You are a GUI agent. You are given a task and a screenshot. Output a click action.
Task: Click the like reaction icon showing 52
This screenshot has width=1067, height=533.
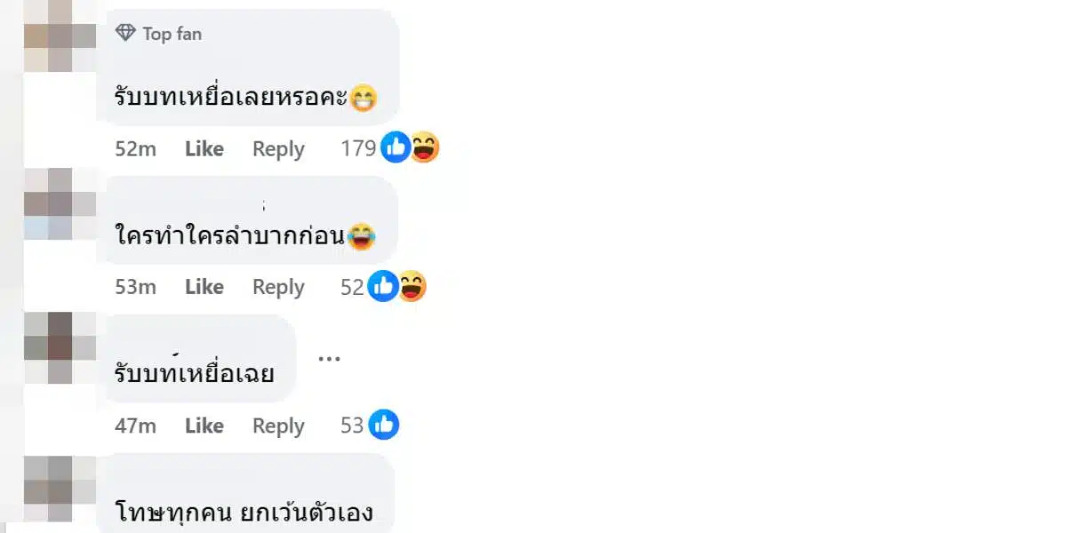383,286
